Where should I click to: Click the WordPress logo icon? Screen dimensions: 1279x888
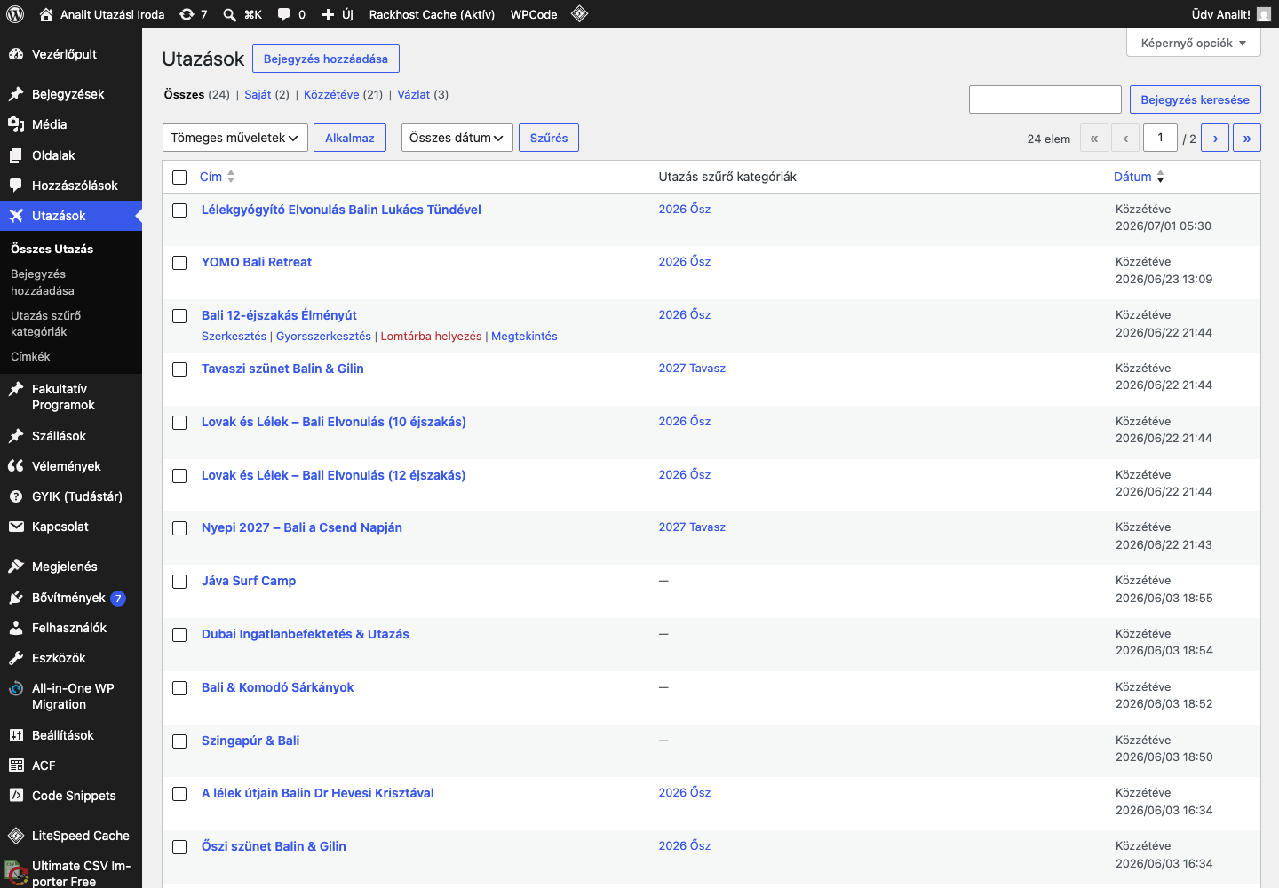click(x=15, y=14)
